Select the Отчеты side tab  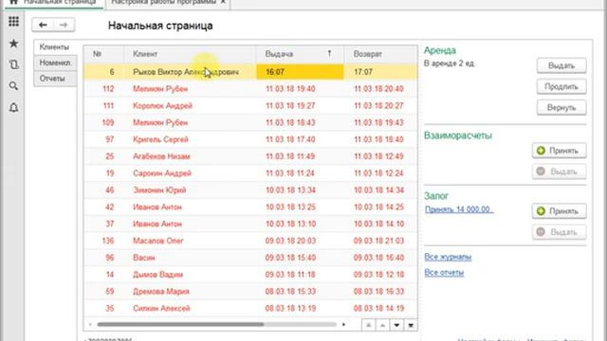click(x=55, y=79)
